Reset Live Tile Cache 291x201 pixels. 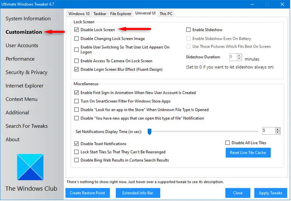tap(248, 153)
